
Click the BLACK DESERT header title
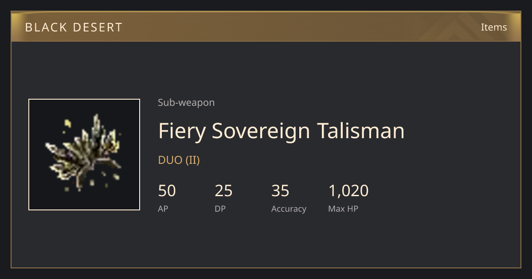click(x=74, y=27)
